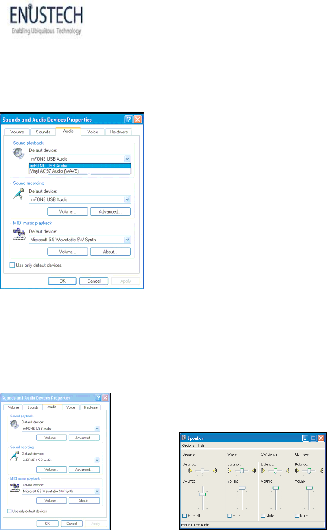Click the CD Player volume slider thumb
Screen dimensions: 327x530
tap(309, 488)
